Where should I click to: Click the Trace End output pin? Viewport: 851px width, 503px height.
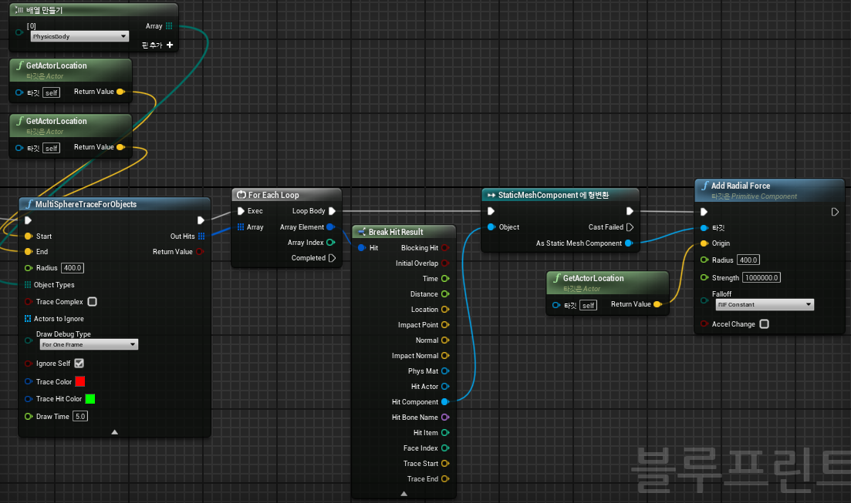[445, 478]
